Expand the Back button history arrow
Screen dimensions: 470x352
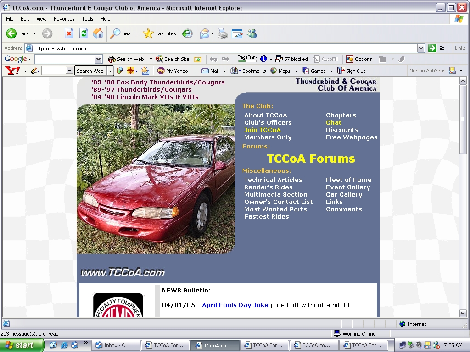[x=34, y=33]
